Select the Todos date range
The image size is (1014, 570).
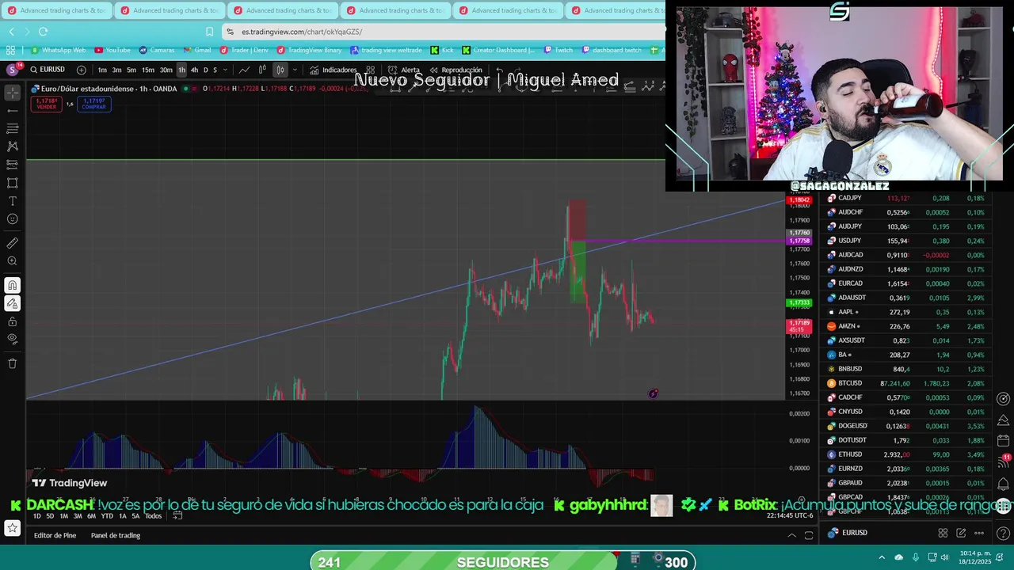click(153, 516)
